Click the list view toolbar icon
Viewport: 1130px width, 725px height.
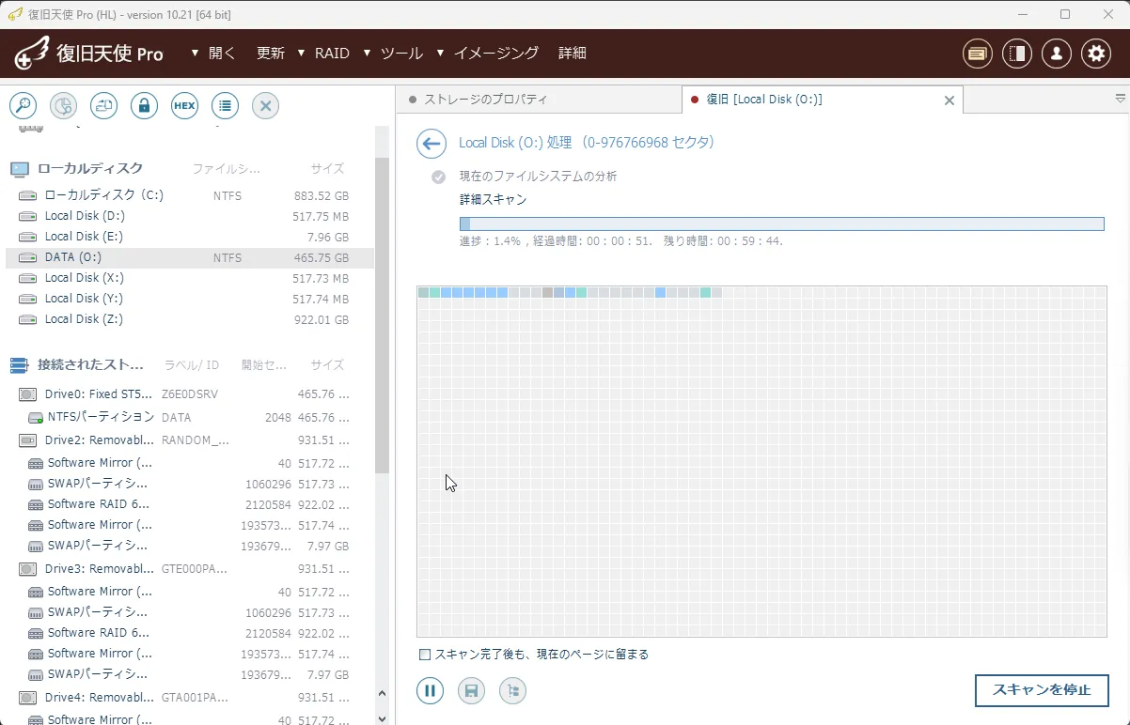pos(225,106)
